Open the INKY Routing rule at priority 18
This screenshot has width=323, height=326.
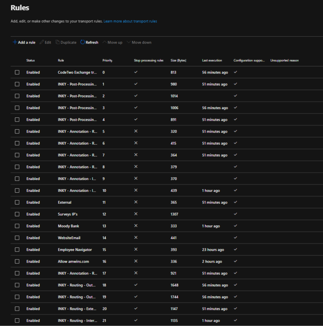77,285
